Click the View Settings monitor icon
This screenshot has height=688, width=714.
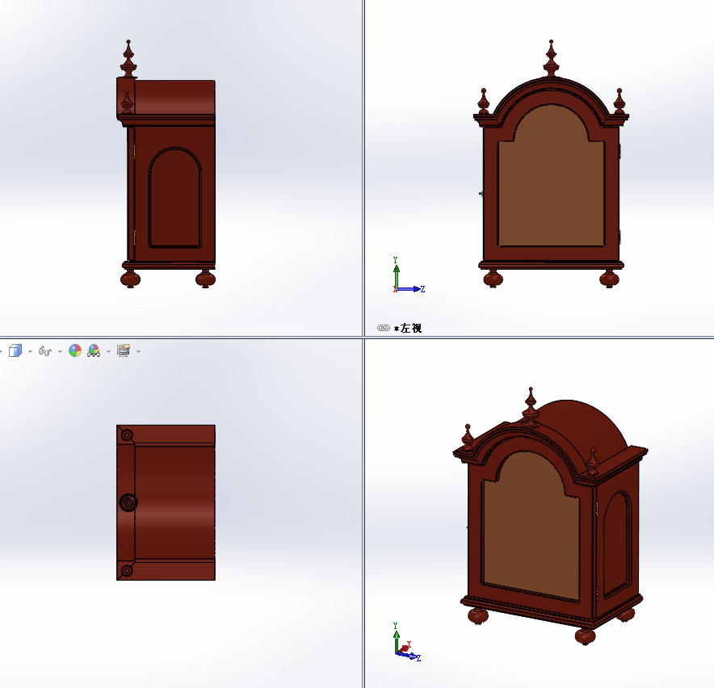[124, 350]
